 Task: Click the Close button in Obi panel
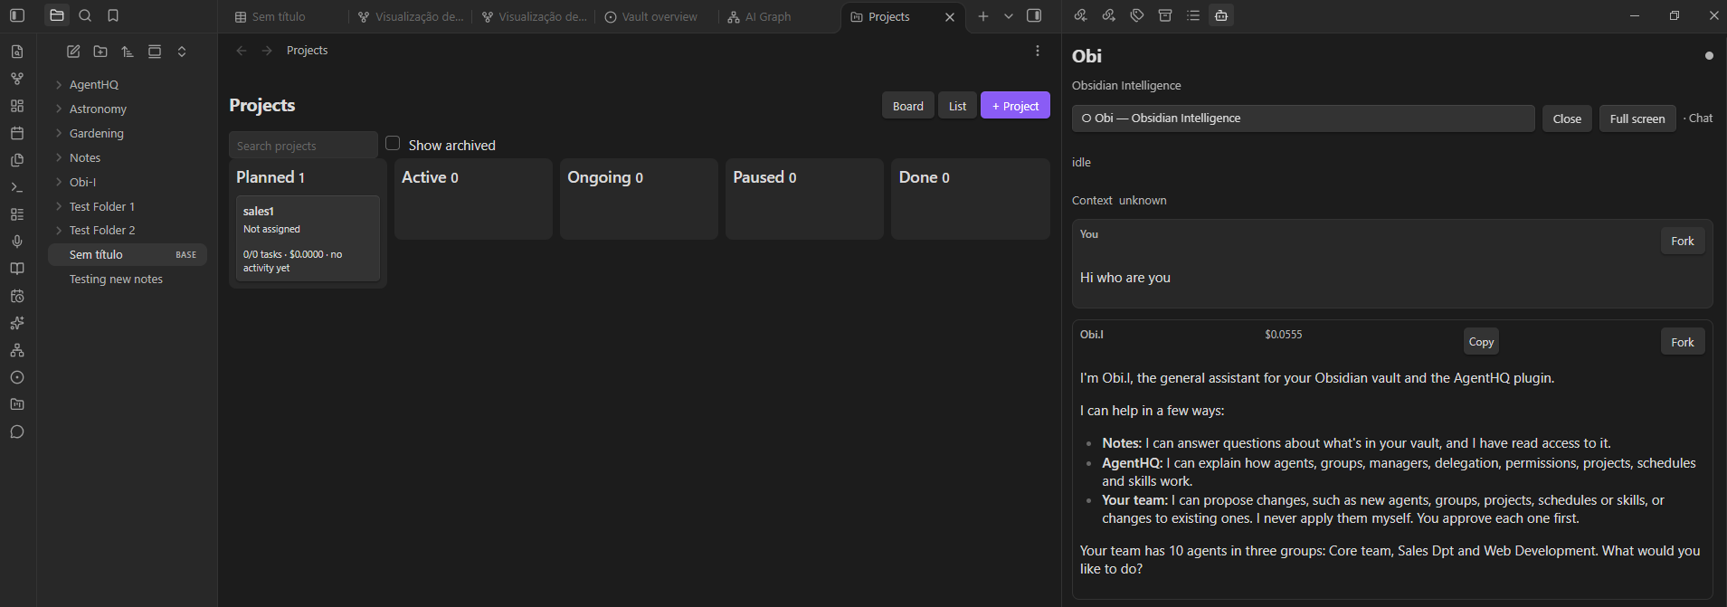tap(1567, 119)
